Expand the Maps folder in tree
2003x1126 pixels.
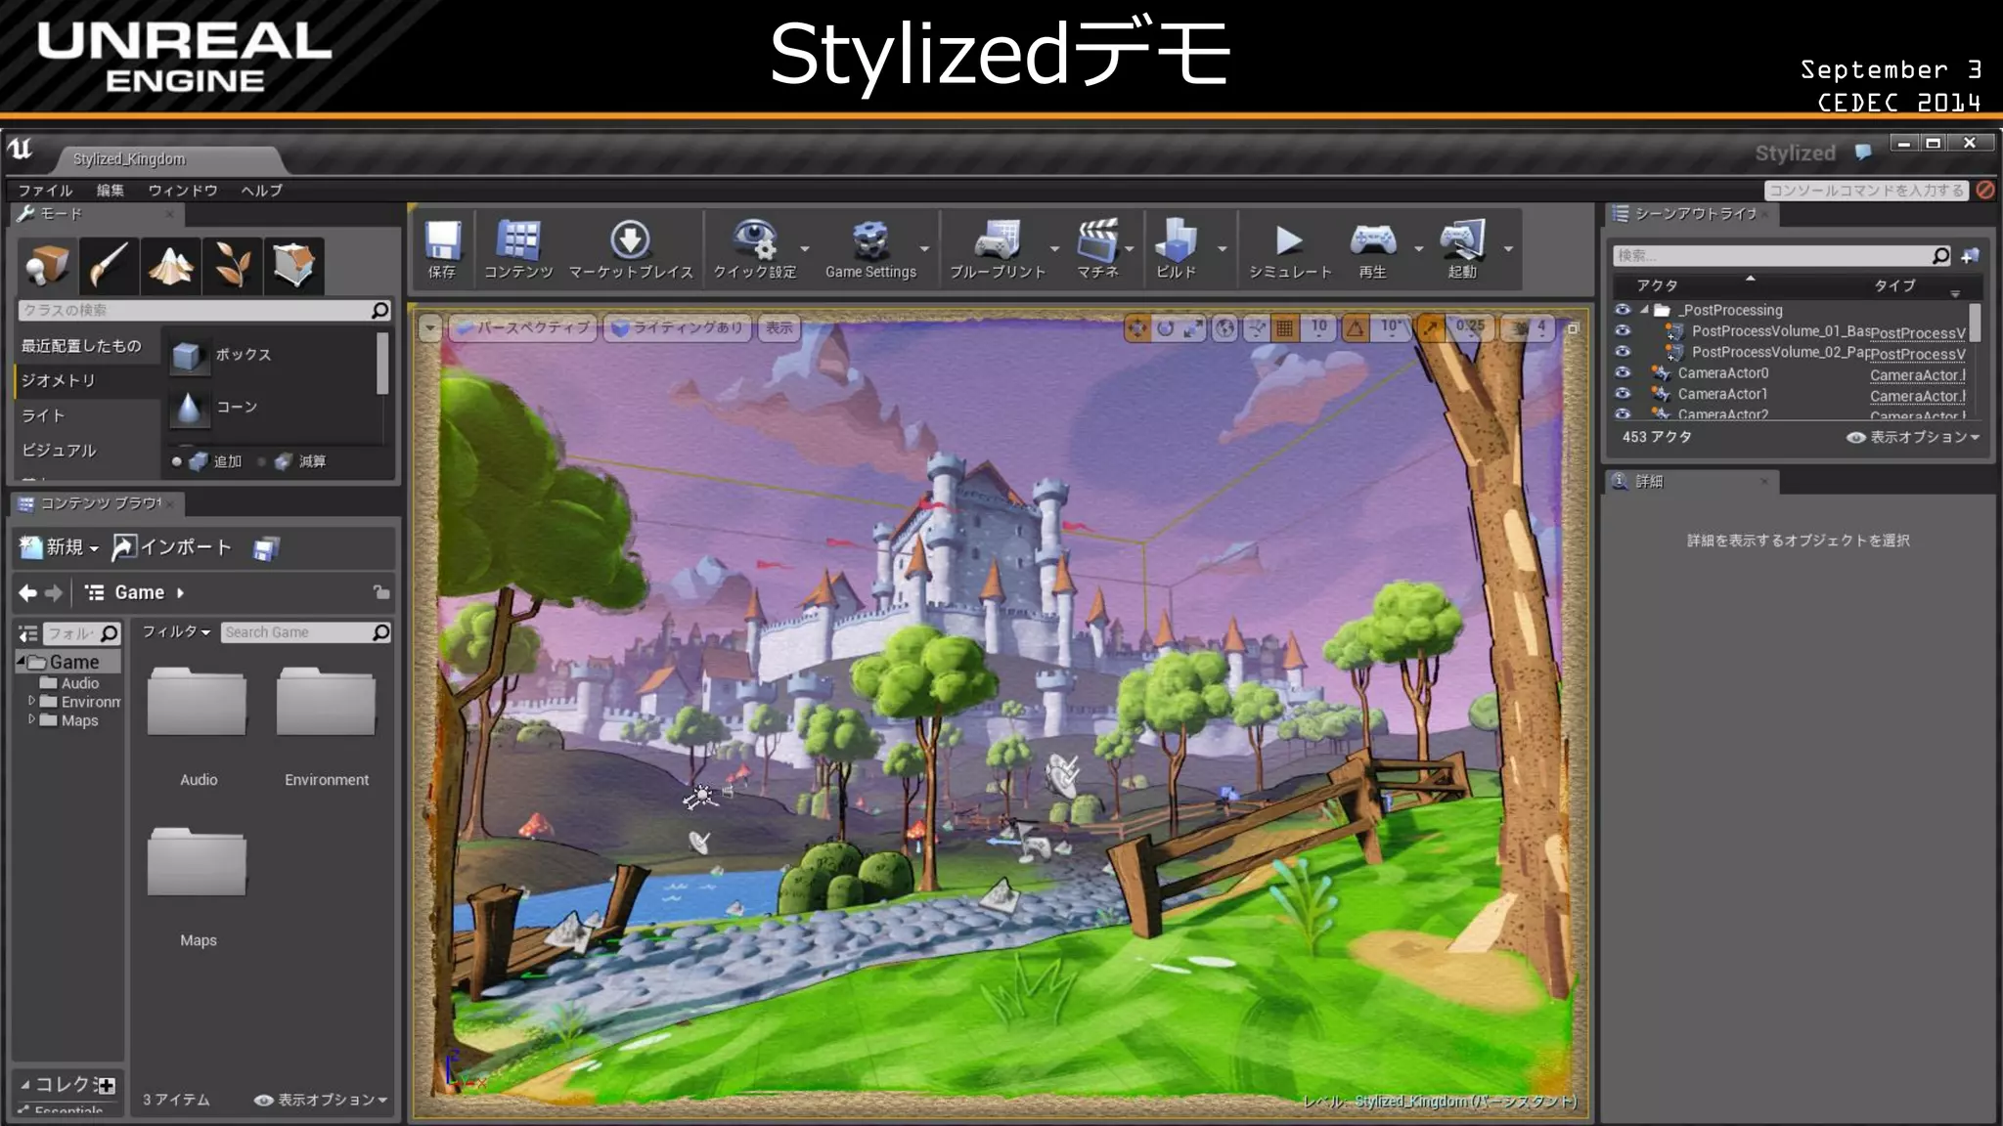coord(31,719)
